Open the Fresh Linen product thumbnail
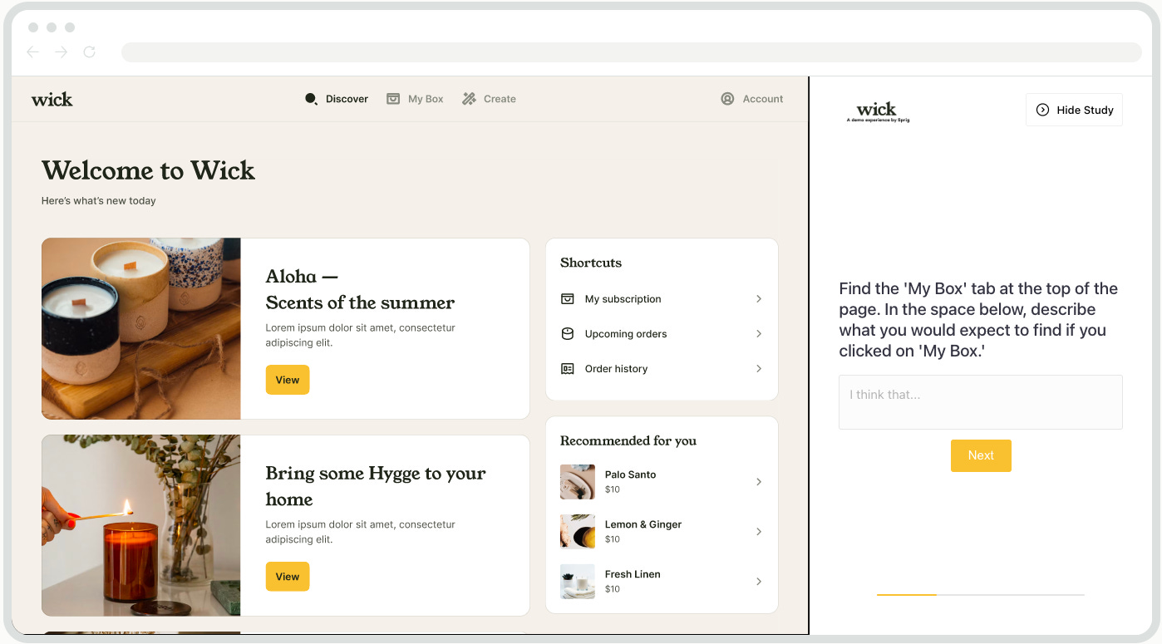 click(578, 582)
